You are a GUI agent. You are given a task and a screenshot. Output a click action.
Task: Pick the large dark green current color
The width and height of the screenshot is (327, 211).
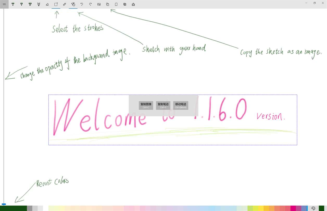point(13,208)
